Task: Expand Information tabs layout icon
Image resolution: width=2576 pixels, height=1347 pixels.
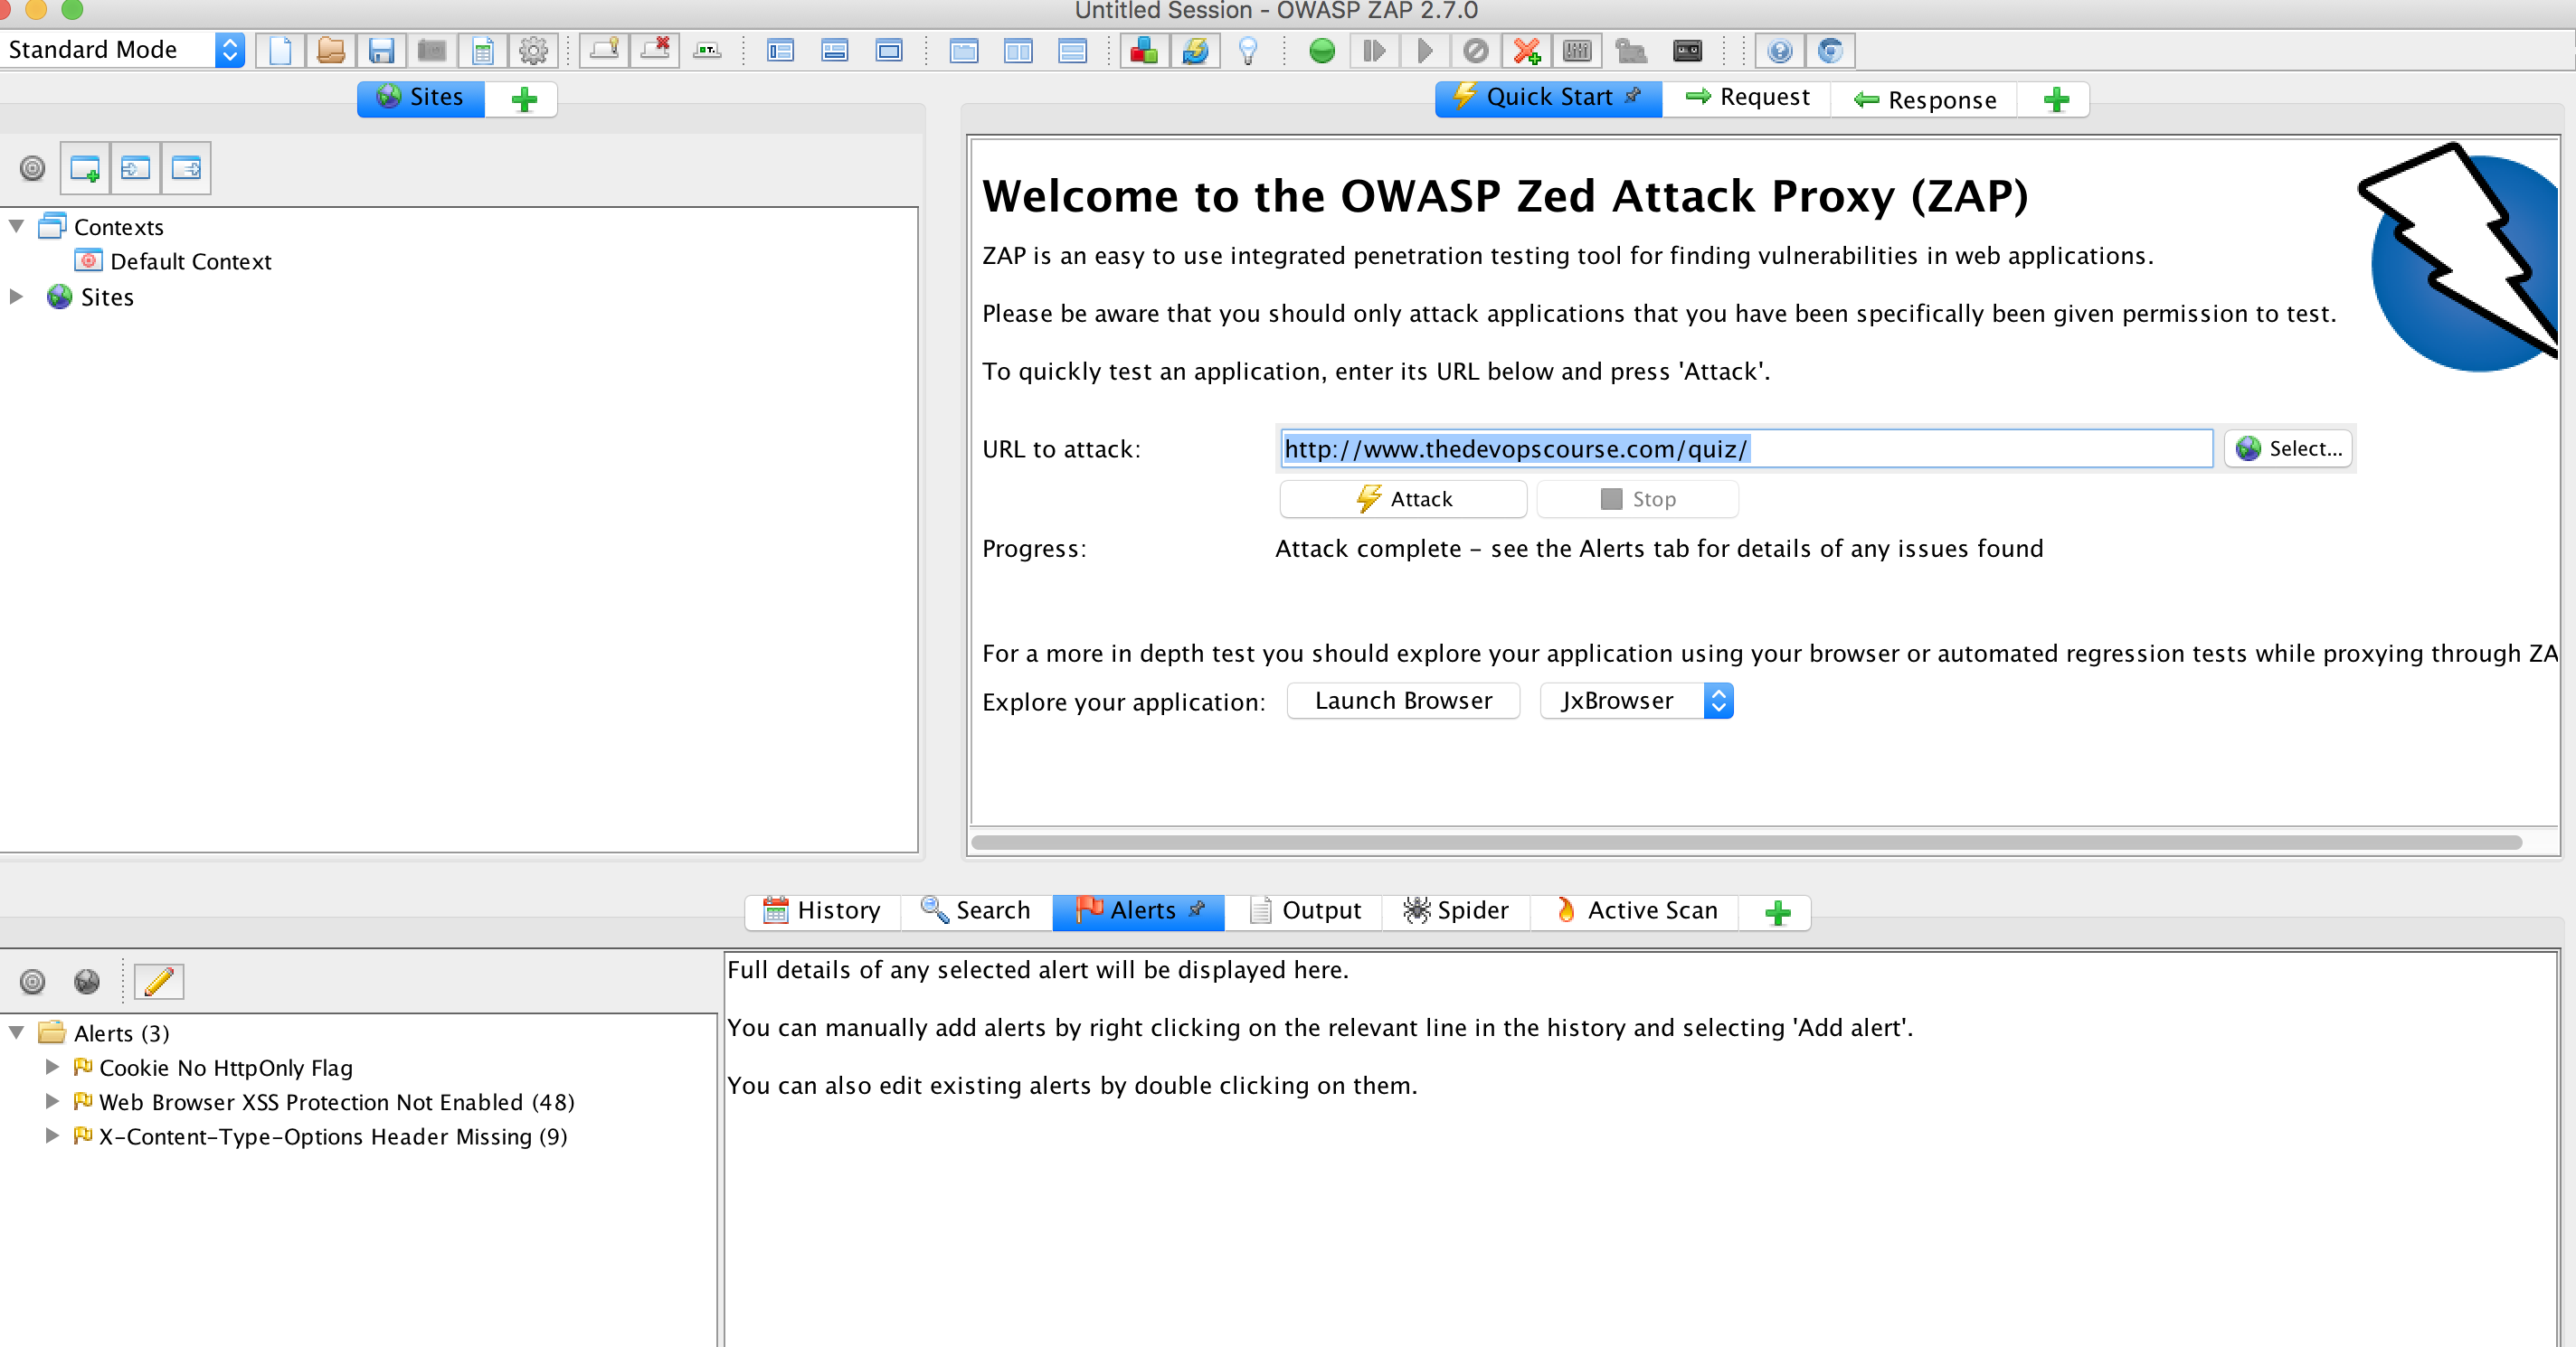Action: [834, 50]
